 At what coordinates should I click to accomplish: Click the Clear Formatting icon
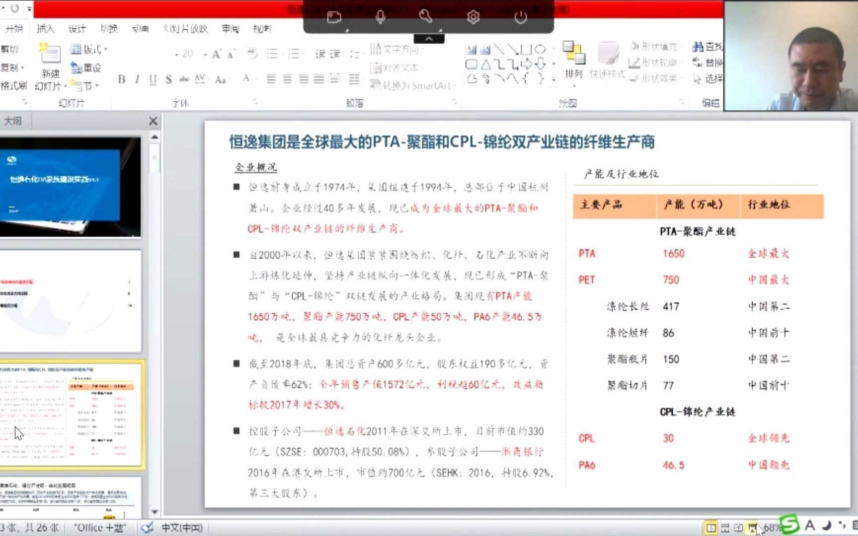pyautogui.click(x=252, y=53)
